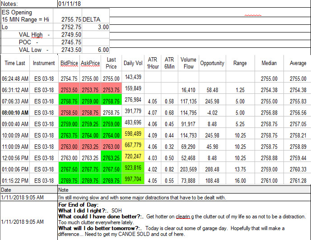The width and height of the screenshot is (311, 240).
Task: Click the Last Price column header
Action: click(x=111, y=63)
